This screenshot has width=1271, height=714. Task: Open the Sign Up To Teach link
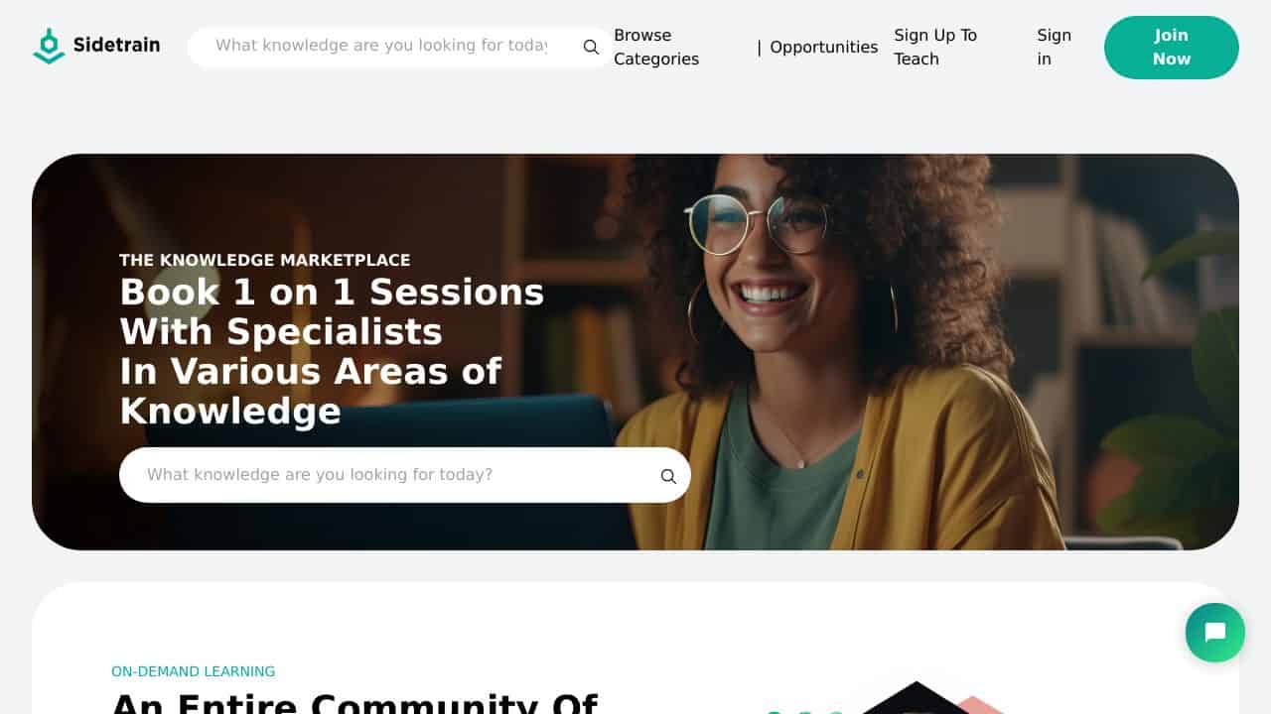point(935,47)
